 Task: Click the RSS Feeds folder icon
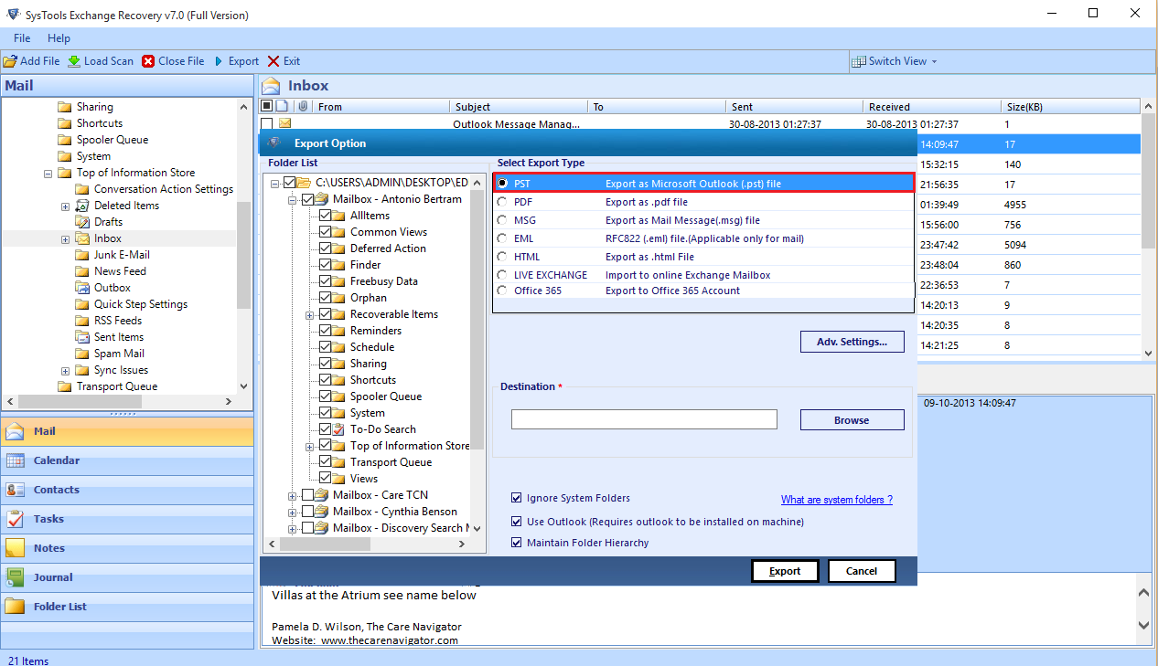83,321
